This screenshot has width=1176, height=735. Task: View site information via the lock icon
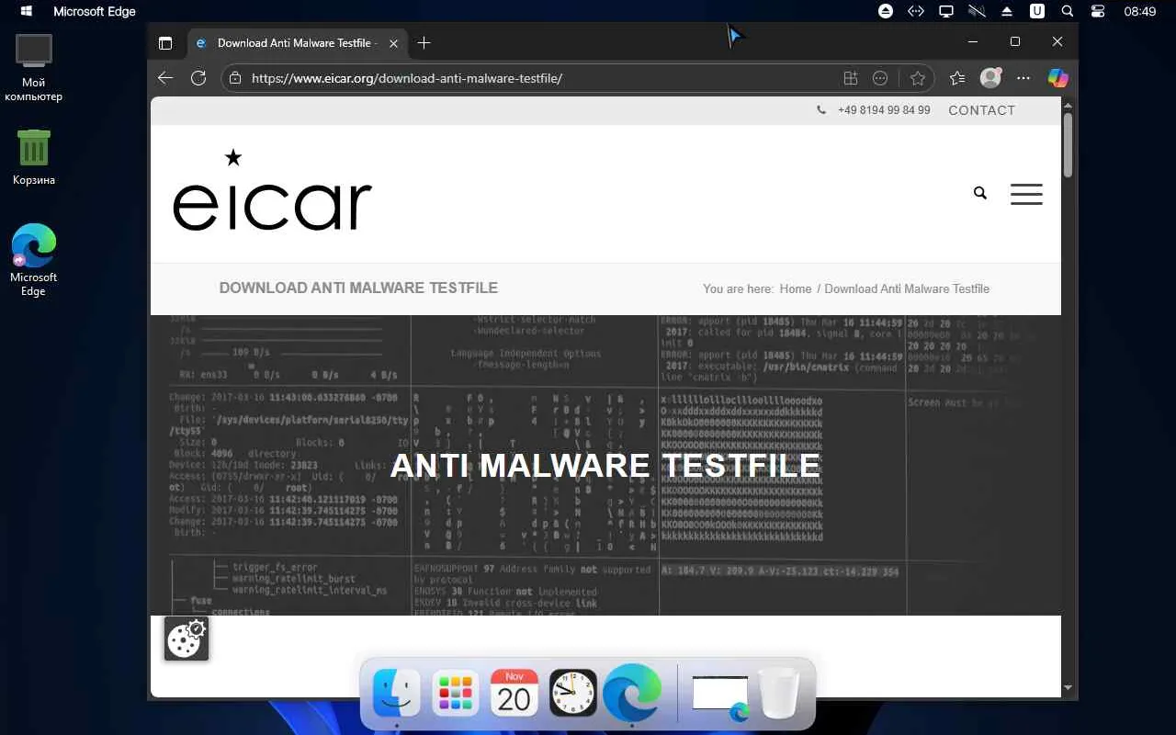(235, 78)
